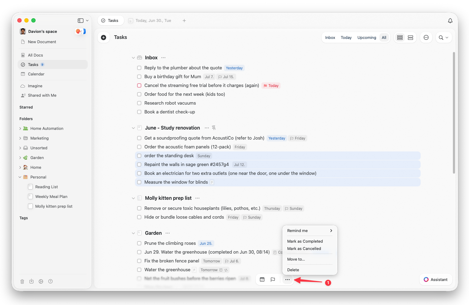
Task: Click the task list vertical scrollbar
Action: 454,113
